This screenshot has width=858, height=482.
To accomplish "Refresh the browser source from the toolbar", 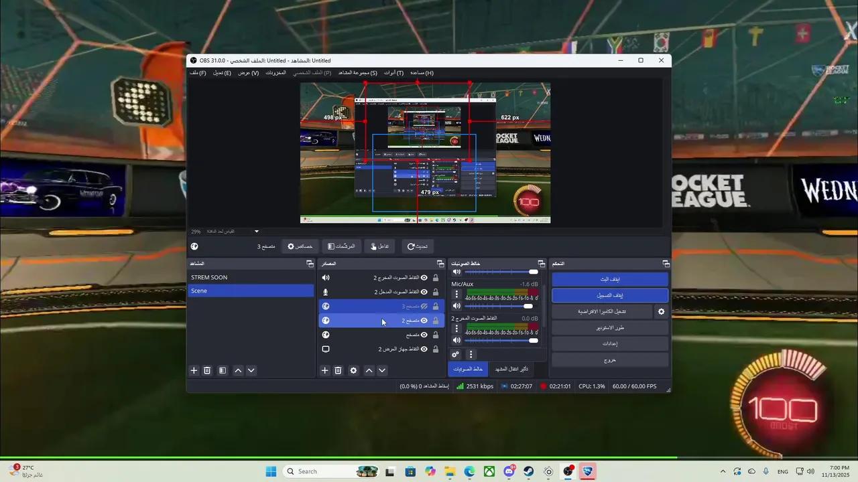I will pos(417,246).
